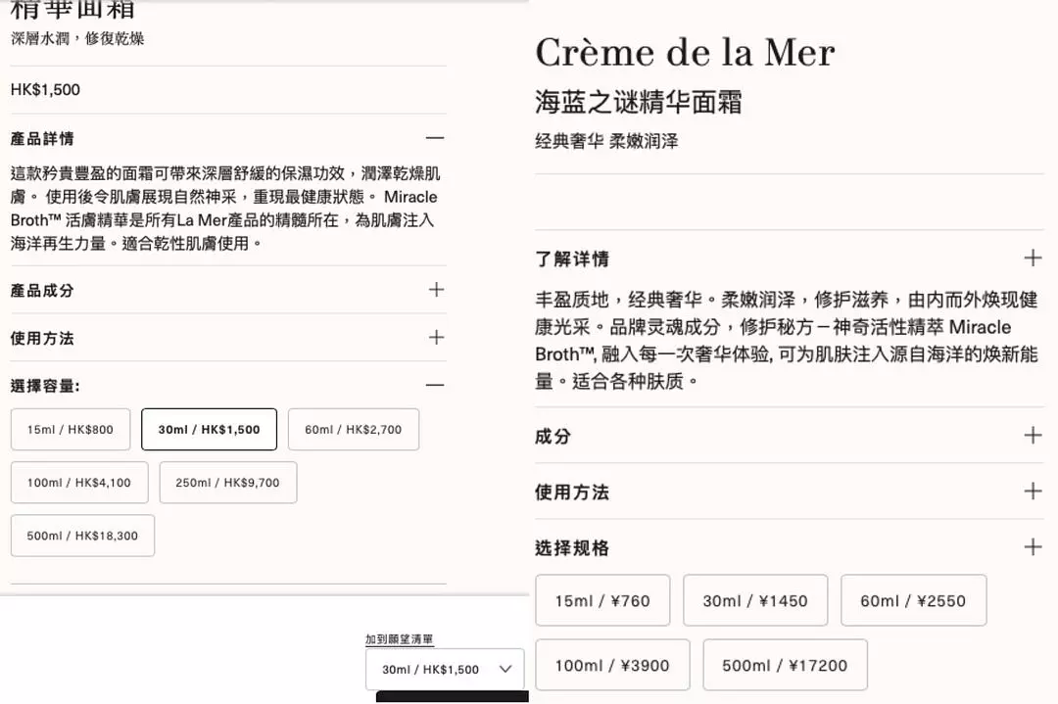Select the 500ml / HK$18,300 option
This screenshot has height=704, width=1058.
click(x=82, y=537)
